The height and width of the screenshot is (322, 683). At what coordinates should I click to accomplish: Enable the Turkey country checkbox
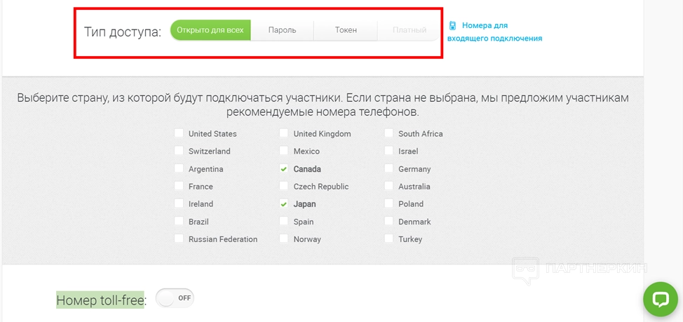click(389, 239)
